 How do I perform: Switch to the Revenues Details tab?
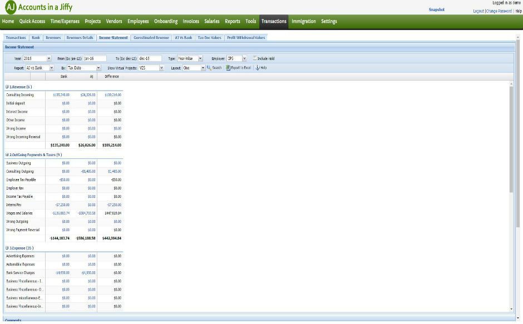pyautogui.click(x=80, y=38)
